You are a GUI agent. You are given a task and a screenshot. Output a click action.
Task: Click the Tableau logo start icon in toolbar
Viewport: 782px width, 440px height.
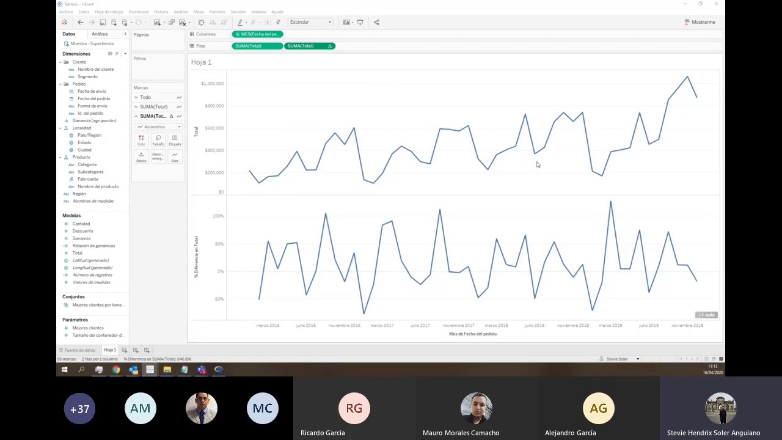coord(64,22)
